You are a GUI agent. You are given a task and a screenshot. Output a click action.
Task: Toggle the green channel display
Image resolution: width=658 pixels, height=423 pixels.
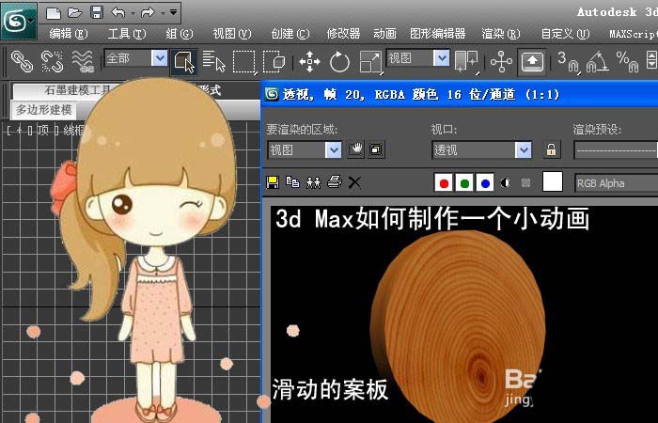(464, 183)
